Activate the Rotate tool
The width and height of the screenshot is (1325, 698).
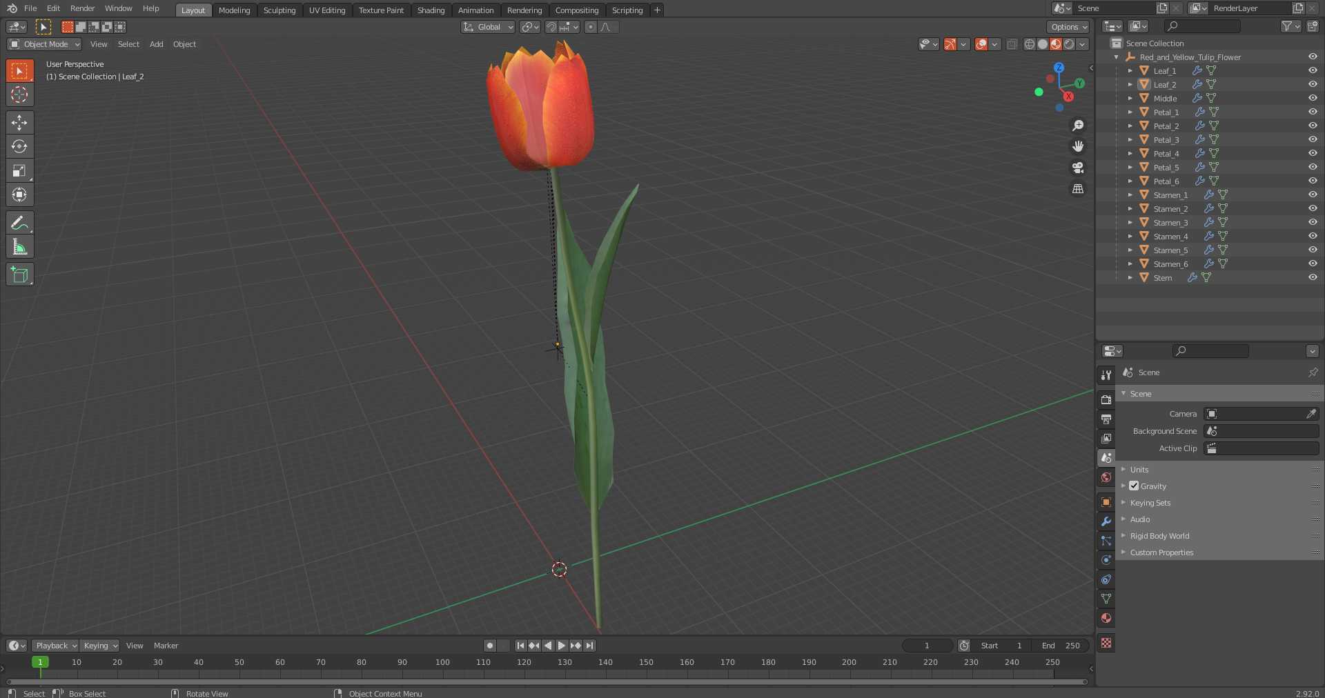click(x=19, y=146)
